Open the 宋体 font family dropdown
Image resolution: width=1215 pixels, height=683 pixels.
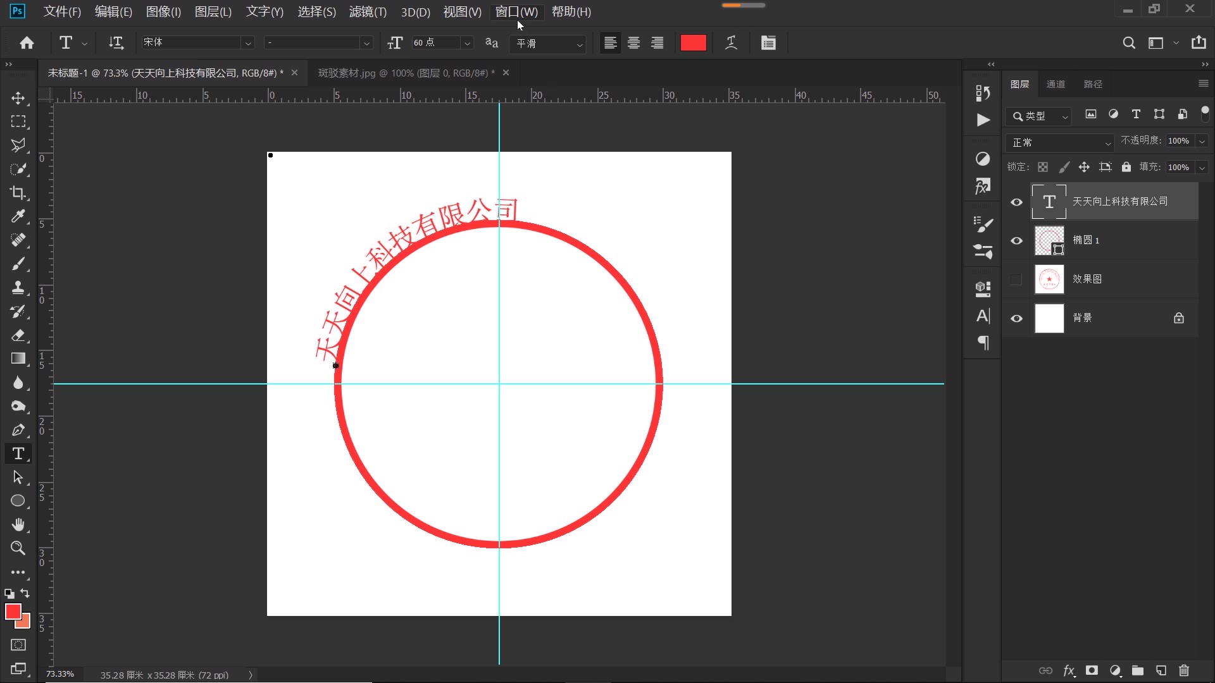click(248, 43)
